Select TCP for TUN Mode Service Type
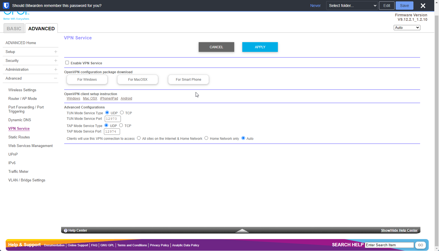The image size is (439, 251). point(122,113)
